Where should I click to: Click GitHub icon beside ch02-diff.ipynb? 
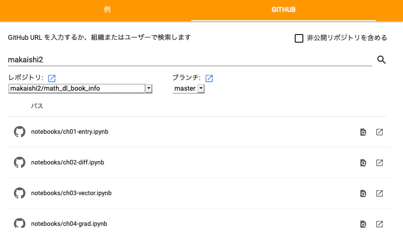(x=20, y=162)
